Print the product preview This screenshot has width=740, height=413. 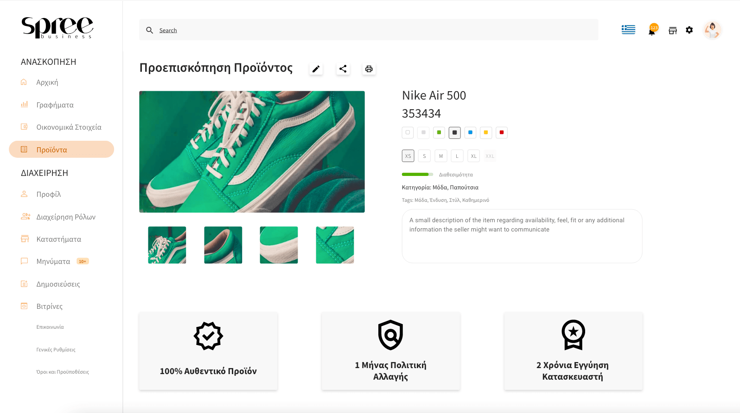369,69
